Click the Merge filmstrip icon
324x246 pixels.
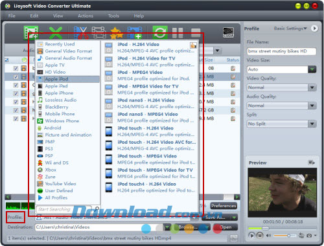click(x=98, y=32)
